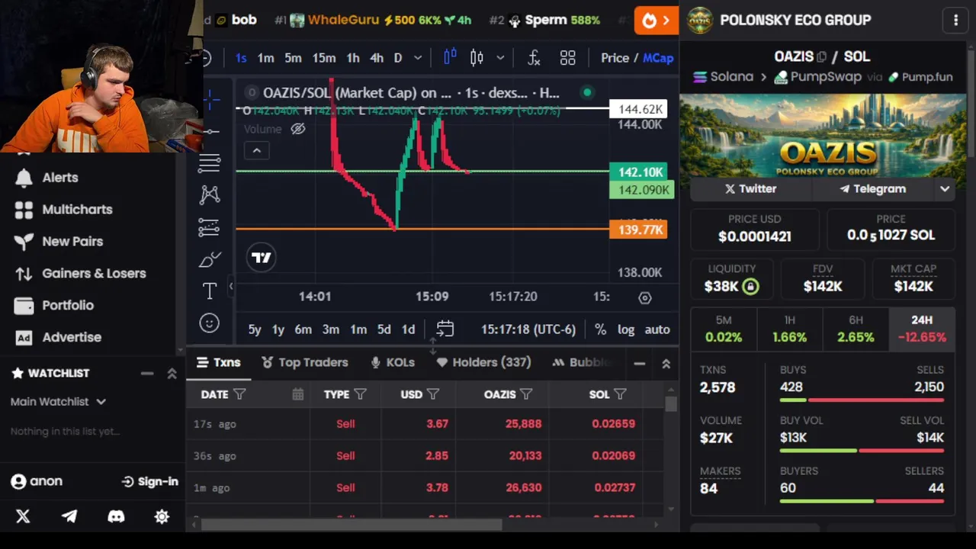The width and height of the screenshot is (976, 549).
Task: Toggle the Volume indicator visibility eye
Action: (x=298, y=129)
